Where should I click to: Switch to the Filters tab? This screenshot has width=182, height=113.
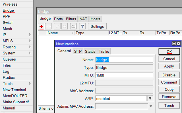click(71, 19)
